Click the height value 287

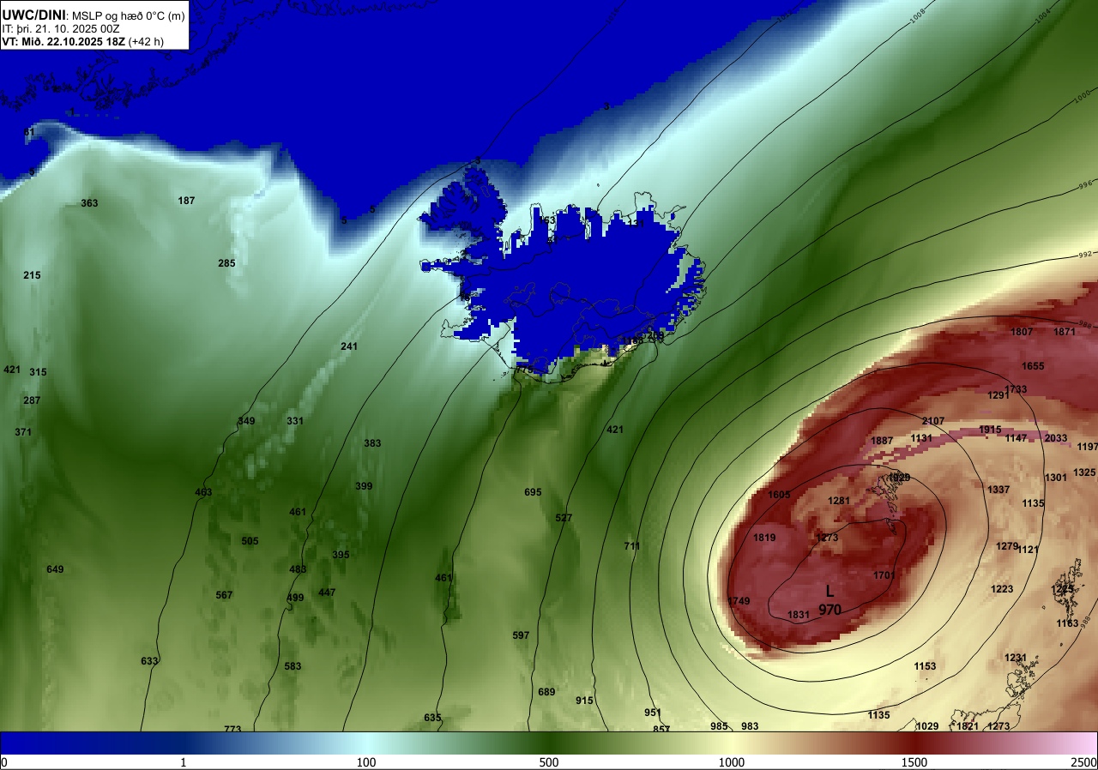point(32,400)
